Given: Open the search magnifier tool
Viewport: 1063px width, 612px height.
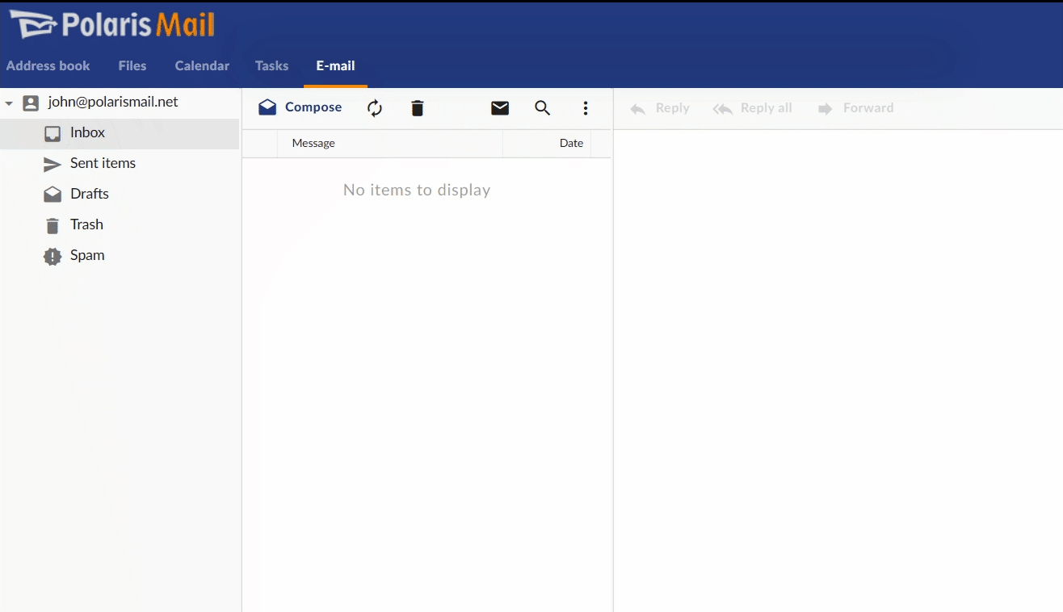Looking at the screenshot, I should tap(543, 108).
